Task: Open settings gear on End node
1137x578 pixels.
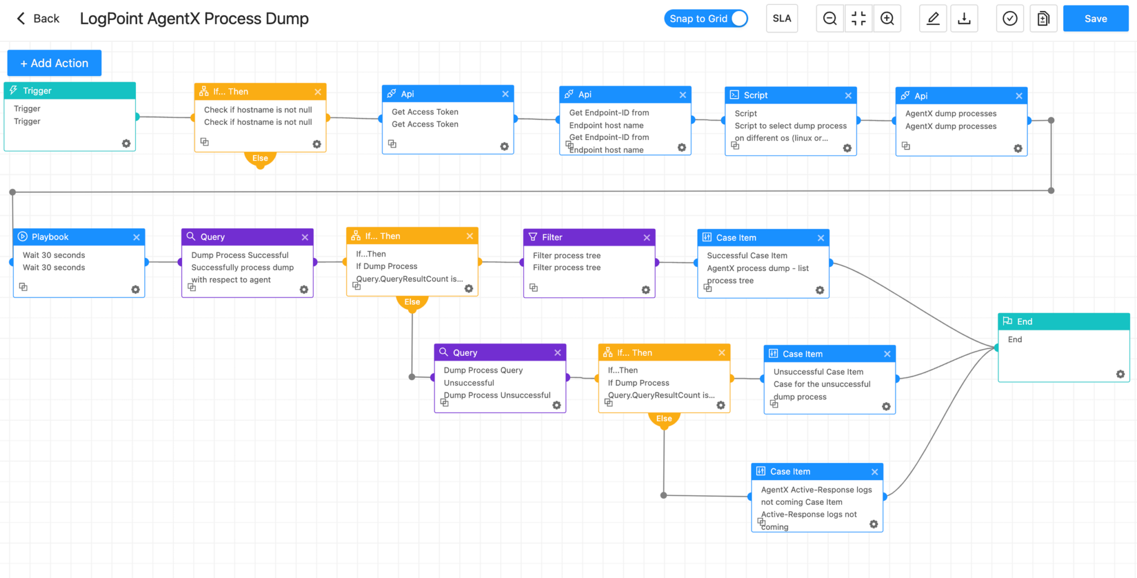Action: pyautogui.click(x=1120, y=374)
